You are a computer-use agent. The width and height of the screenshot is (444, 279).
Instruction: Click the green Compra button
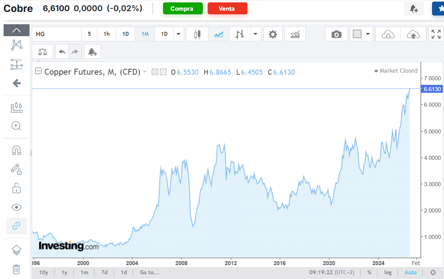(183, 8)
